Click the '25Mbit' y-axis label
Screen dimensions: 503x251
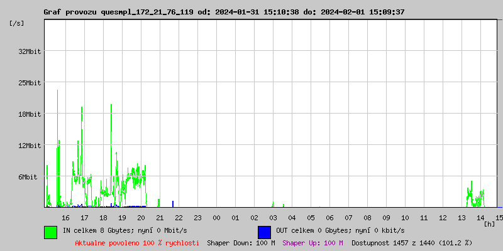click(30, 83)
